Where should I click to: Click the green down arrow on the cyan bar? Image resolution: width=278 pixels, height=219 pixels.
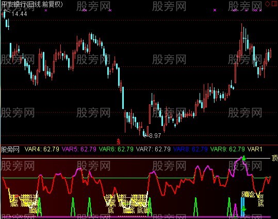244,209
